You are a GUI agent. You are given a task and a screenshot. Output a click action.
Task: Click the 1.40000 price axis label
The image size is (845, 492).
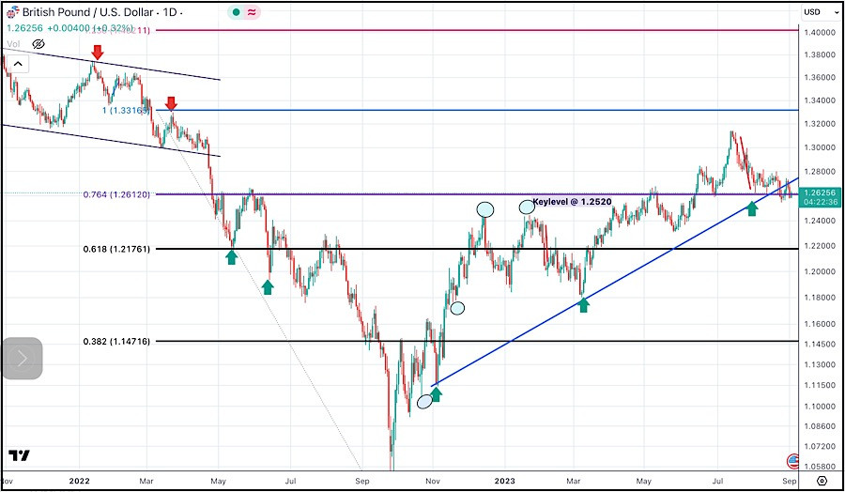click(819, 32)
